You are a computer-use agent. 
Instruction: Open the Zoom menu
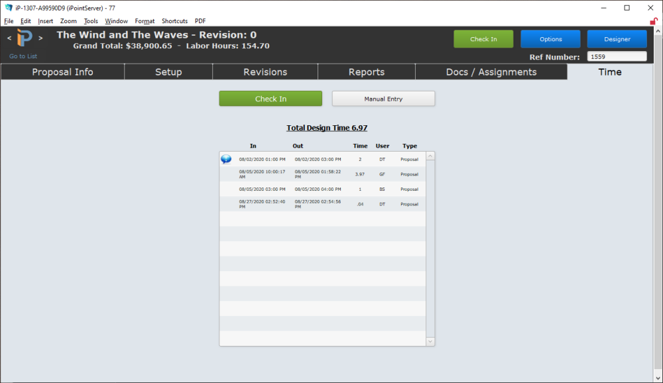coord(68,21)
